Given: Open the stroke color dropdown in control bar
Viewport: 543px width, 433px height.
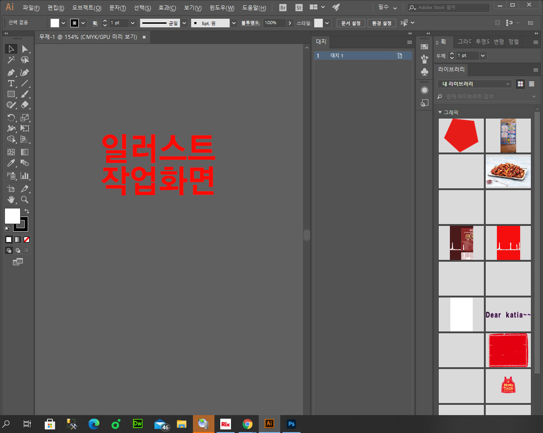Looking at the screenshot, I should (x=83, y=23).
